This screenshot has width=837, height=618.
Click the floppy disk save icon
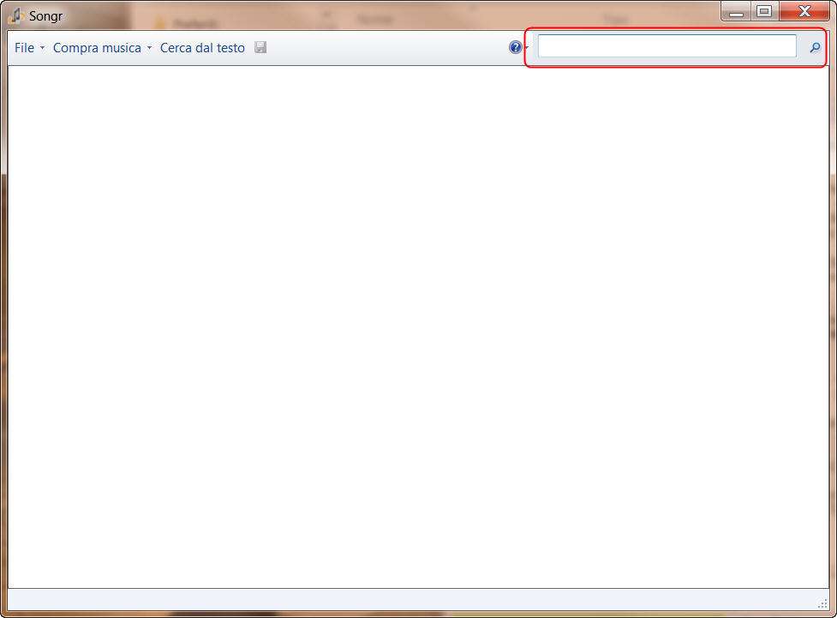pos(260,47)
